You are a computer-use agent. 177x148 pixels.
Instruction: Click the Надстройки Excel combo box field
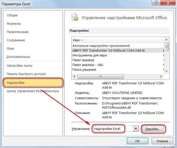click(112, 129)
